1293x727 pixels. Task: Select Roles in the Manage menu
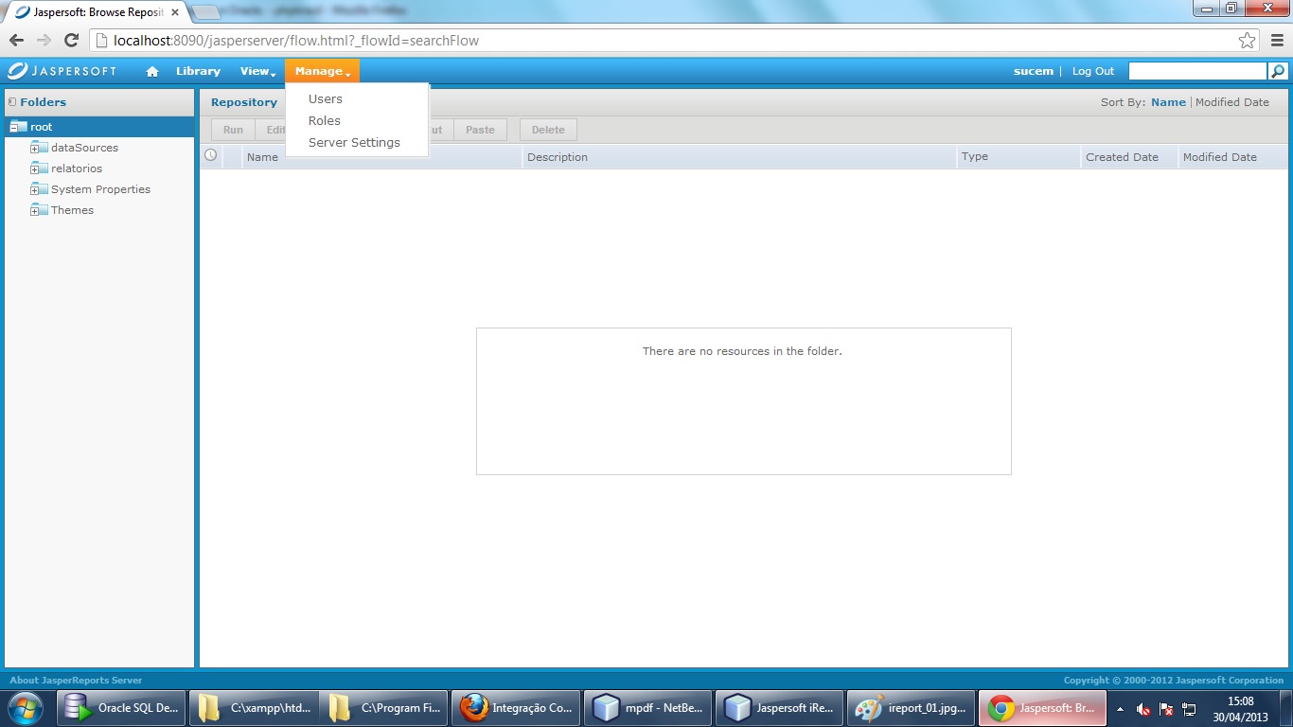click(x=325, y=121)
